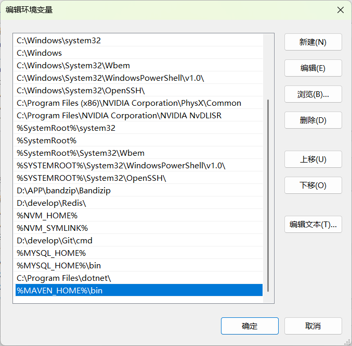This screenshot has height=346, width=352.
Task: Select the %SystemRoot% entry
Action: tap(139, 141)
